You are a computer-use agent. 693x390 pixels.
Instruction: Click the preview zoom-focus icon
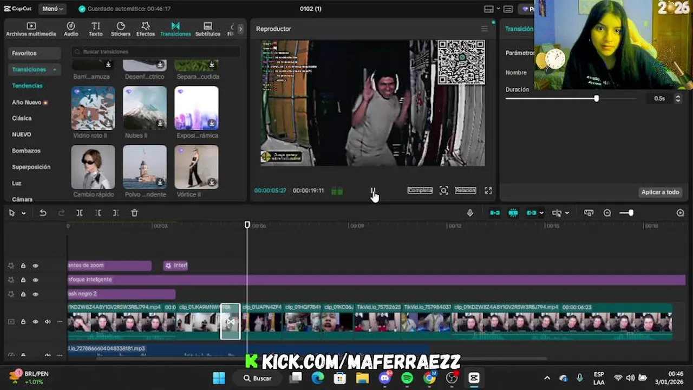point(443,191)
